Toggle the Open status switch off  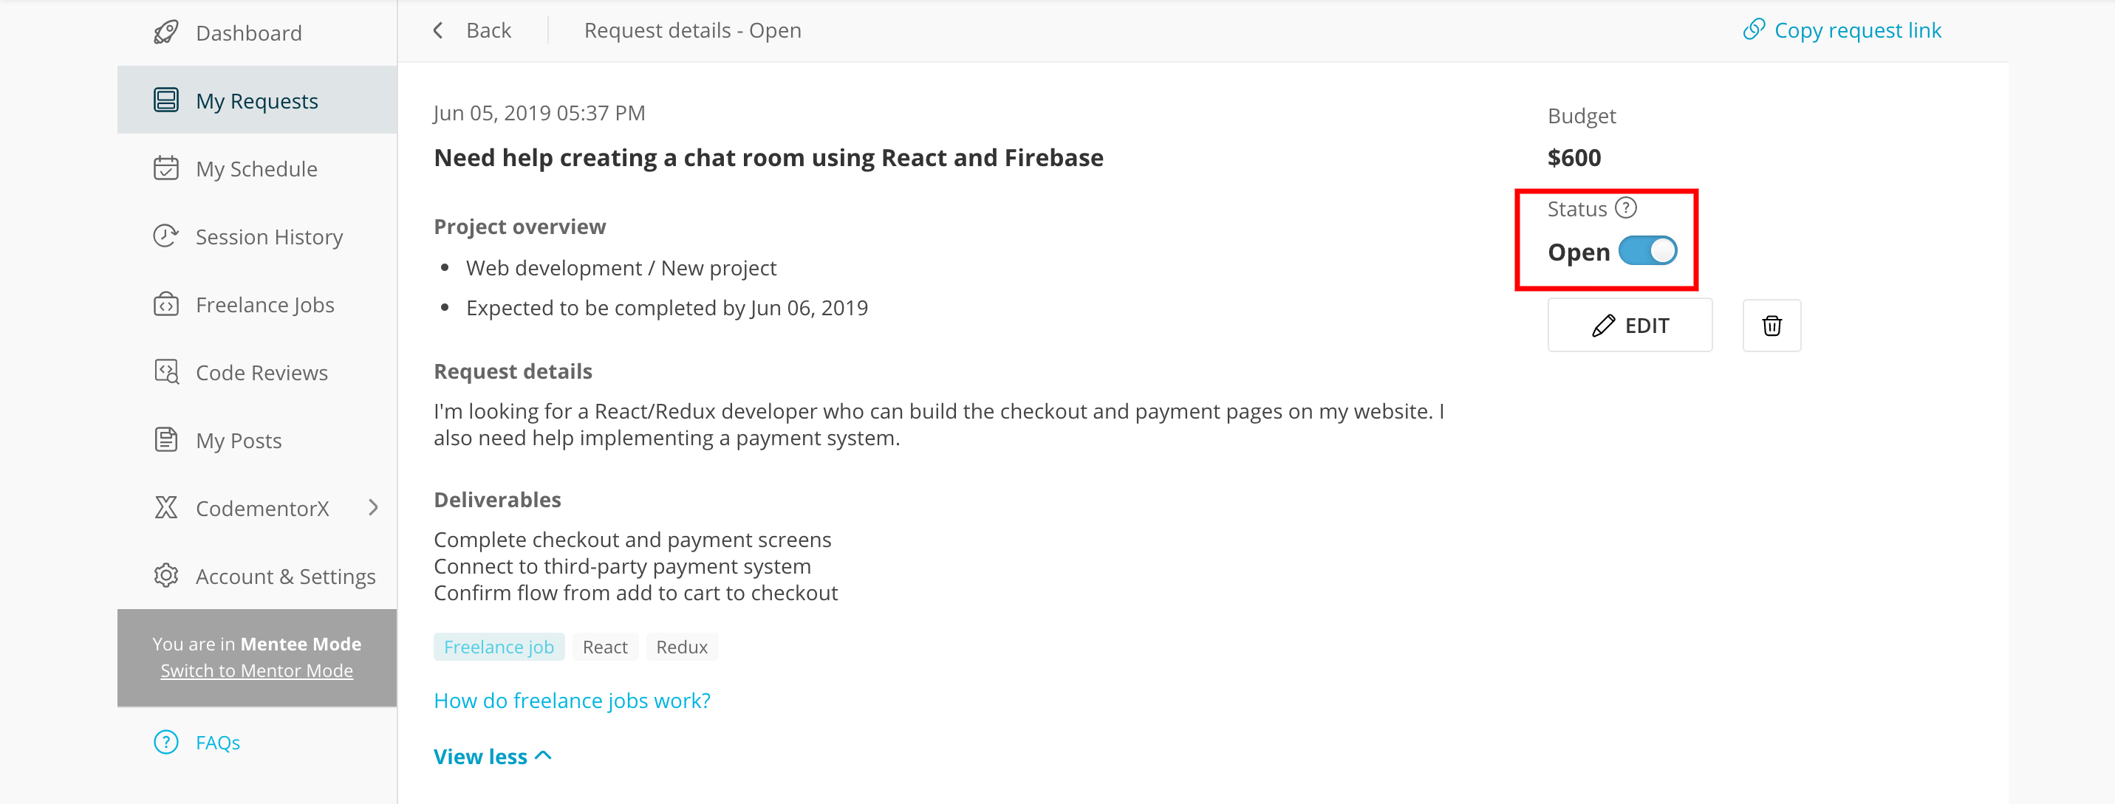click(1647, 251)
